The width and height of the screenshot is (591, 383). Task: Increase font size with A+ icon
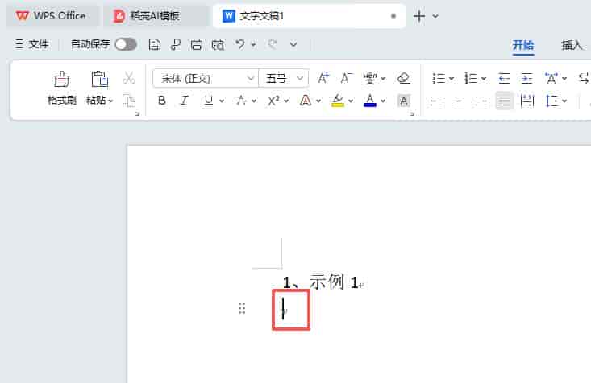pyautogui.click(x=323, y=78)
